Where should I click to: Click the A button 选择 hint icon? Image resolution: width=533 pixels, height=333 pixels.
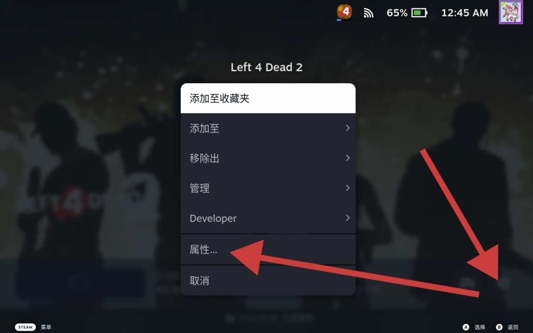[x=466, y=327]
